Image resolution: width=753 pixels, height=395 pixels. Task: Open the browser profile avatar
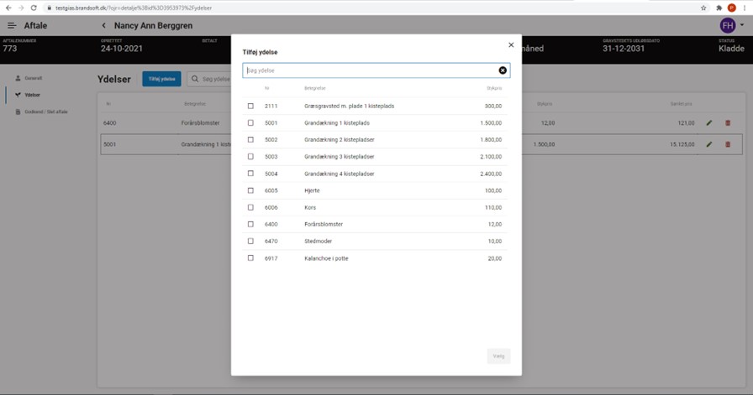click(x=732, y=8)
